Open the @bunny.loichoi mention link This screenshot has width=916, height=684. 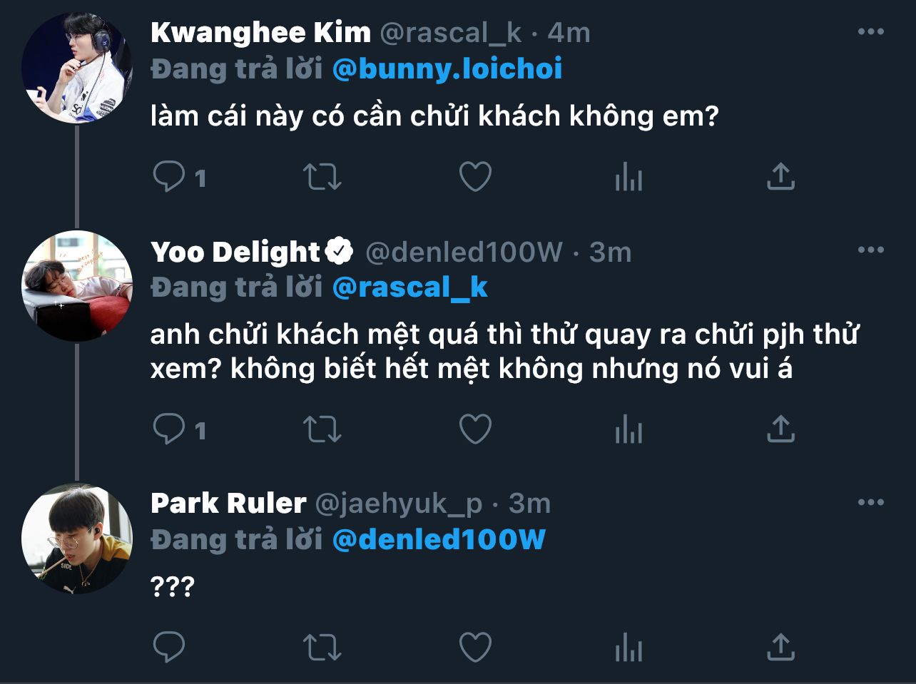[x=447, y=69]
